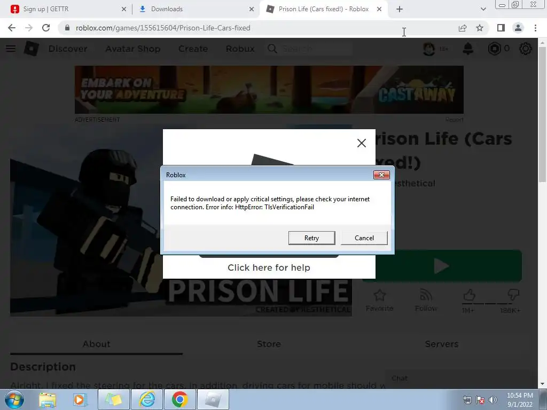Switch to the Sign up | GETTR tab
Viewport: 547px width, 410px height.
pos(66,9)
